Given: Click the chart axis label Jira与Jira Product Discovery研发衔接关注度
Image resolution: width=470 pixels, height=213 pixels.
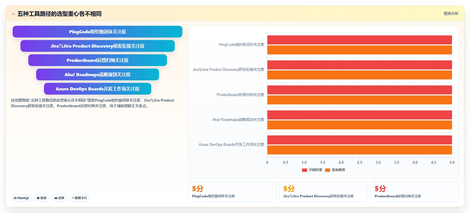Looking at the screenshot, I should click(x=228, y=69).
